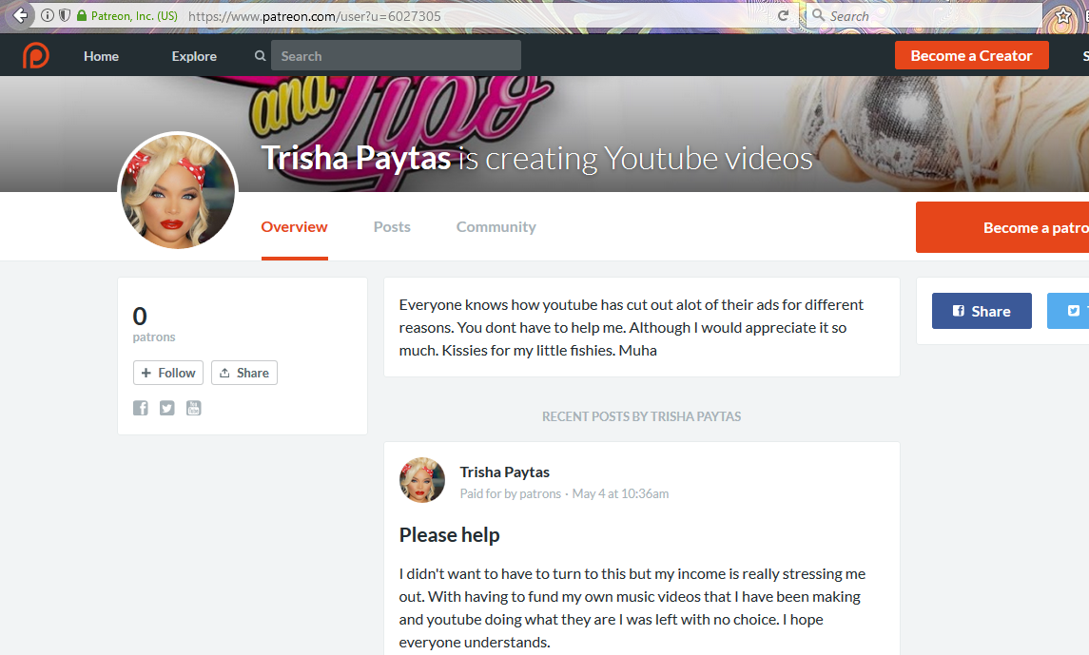The image size is (1089, 655).
Task: Click the Share button next to Follow
Action: (244, 373)
